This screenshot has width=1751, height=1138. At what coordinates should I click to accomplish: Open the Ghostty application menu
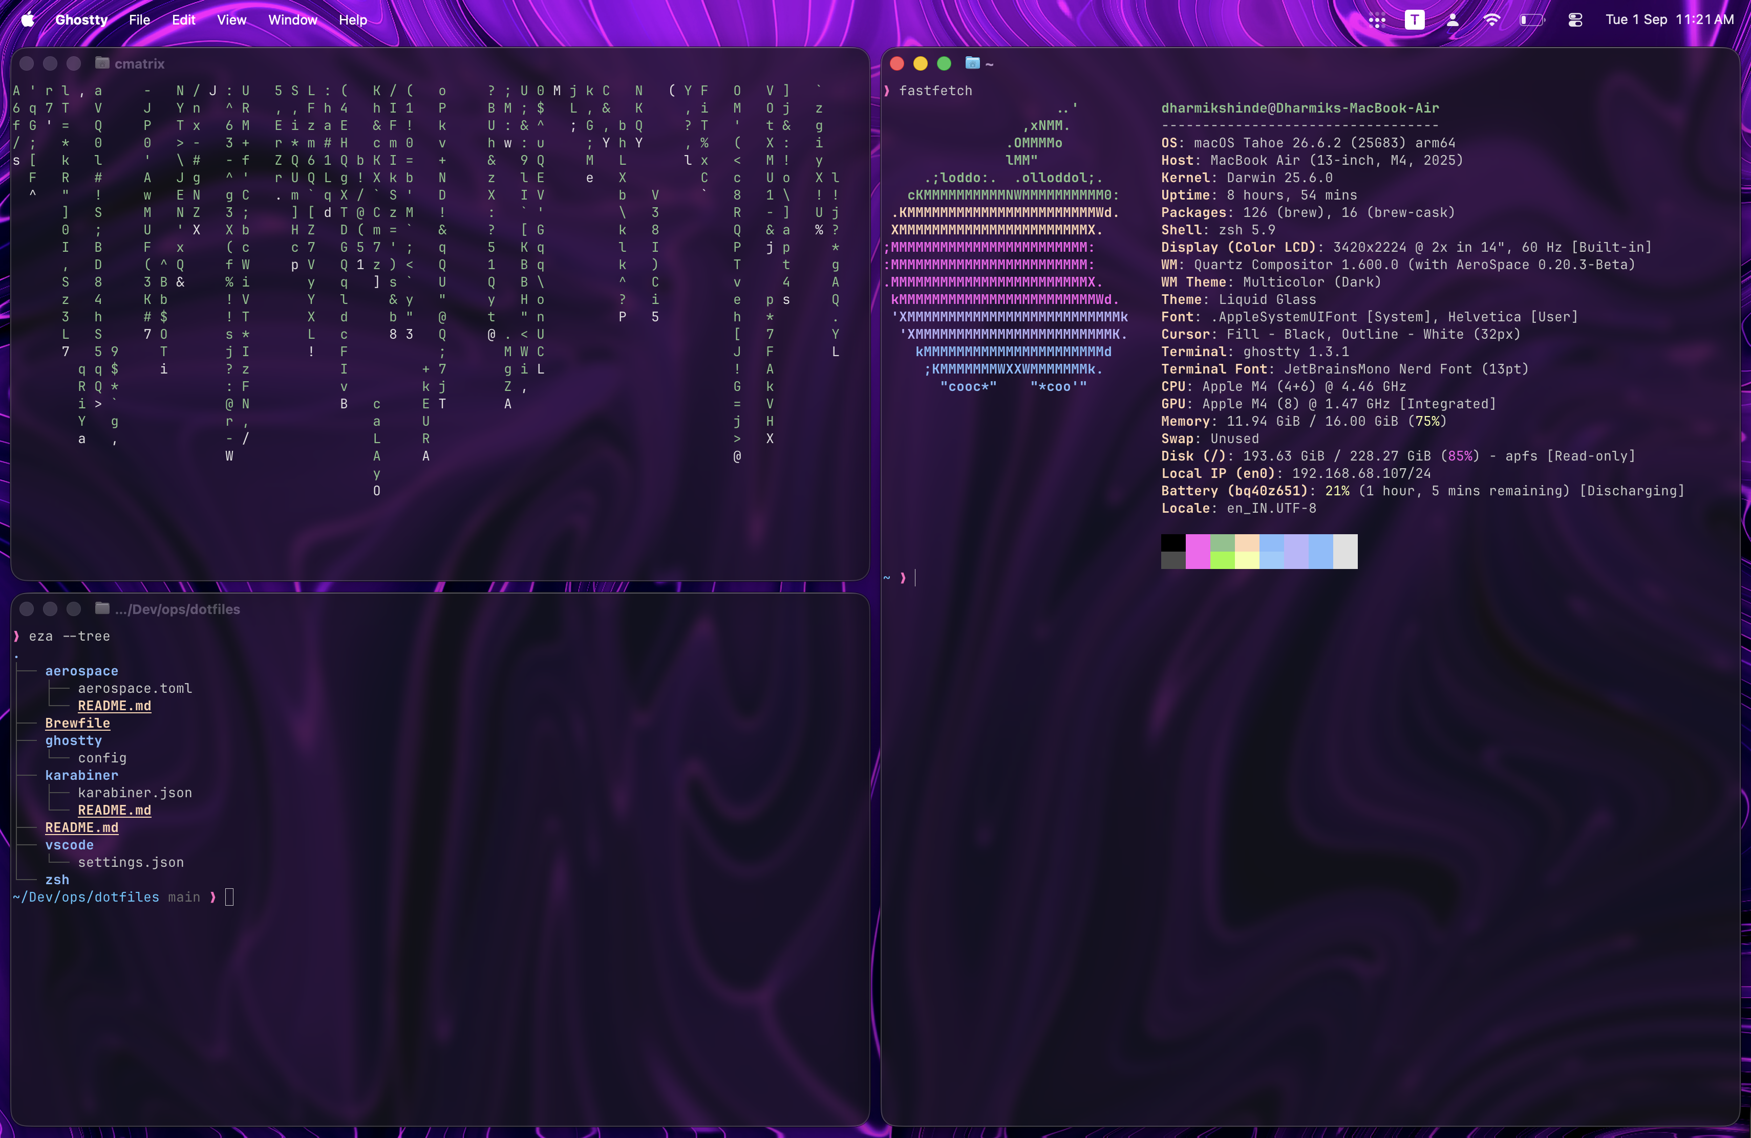tap(82, 20)
